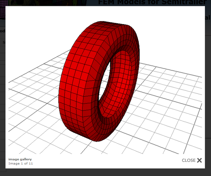211x176 pixels.
Task: Click the partially hidden 'S' label on left
Action: point(4,42)
